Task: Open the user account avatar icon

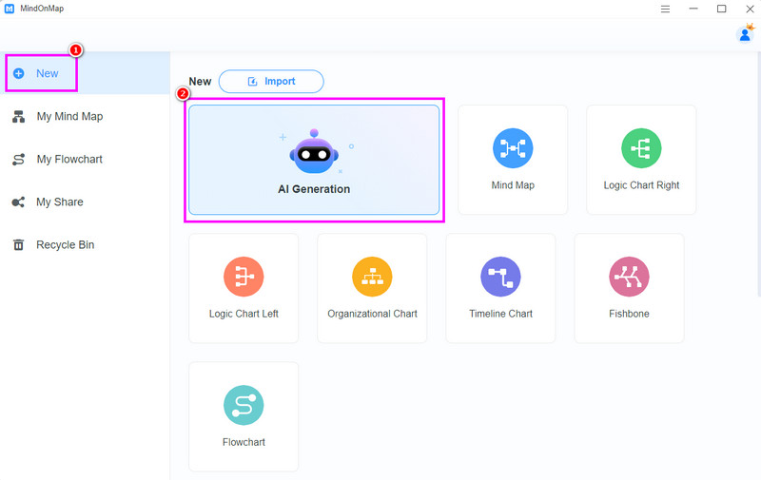Action: coord(745,34)
